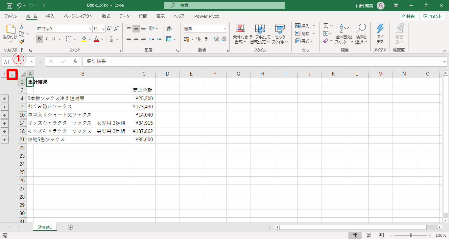Open the ファイル tab
The image size is (449, 239).
[x=11, y=16]
